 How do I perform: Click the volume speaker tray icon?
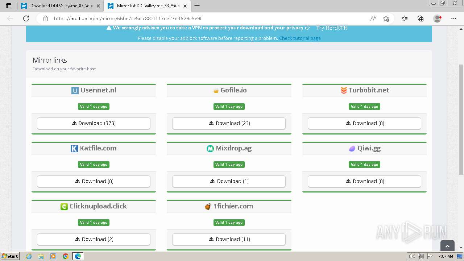coord(412,256)
